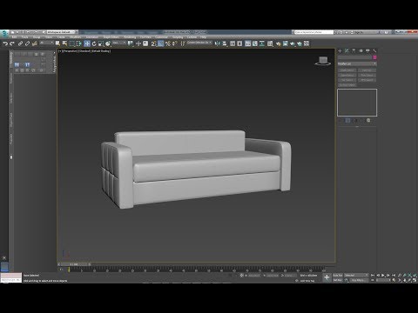Open the Tools menu
418x313 pixels.
tap(24, 37)
